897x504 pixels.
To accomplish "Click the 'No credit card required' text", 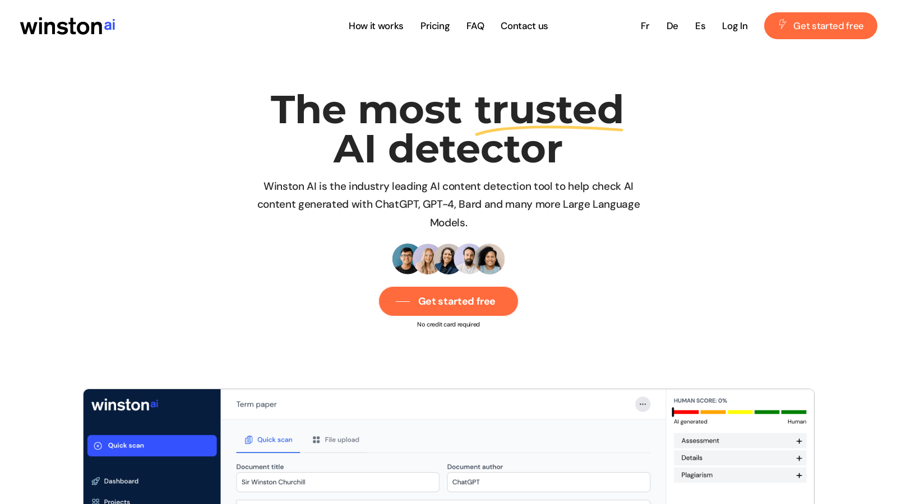I will tap(449, 324).
